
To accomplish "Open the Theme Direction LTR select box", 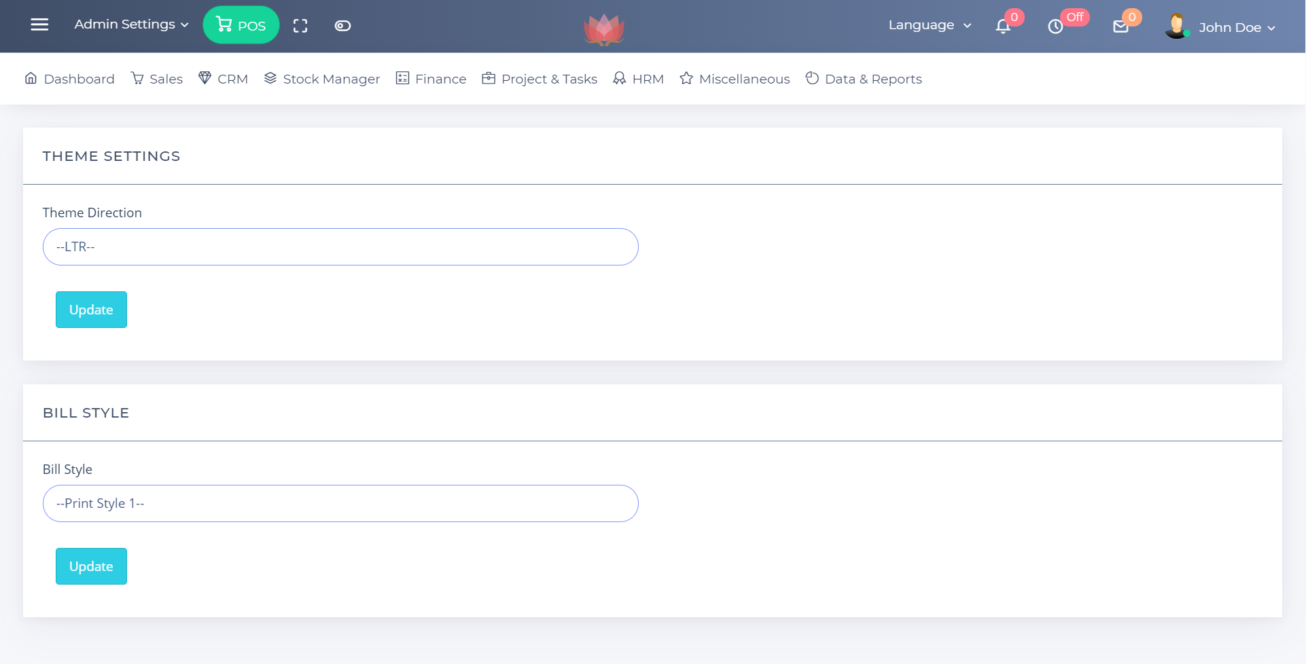I will click(x=340, y=246).
